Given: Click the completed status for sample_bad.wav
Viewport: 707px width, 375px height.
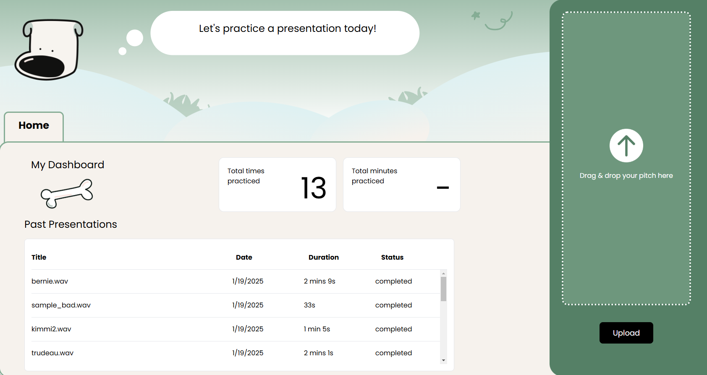Looking at the screenshot, I should (393, 305).
